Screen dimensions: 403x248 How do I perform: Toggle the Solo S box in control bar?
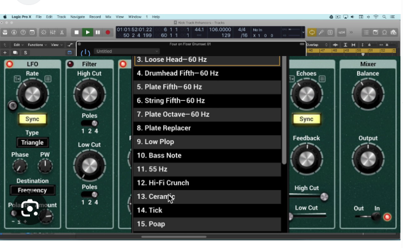click(x=330, y=33)
